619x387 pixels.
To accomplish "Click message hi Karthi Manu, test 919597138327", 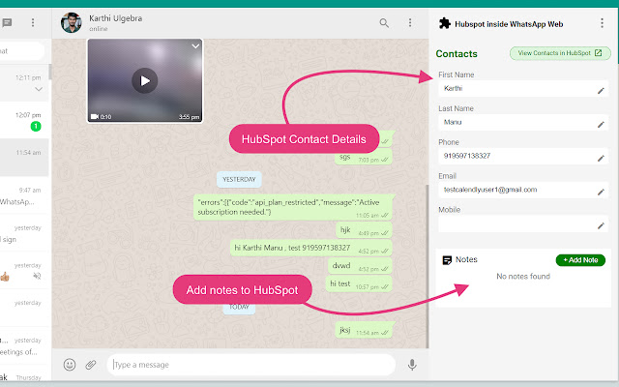I will click(311, 248).
